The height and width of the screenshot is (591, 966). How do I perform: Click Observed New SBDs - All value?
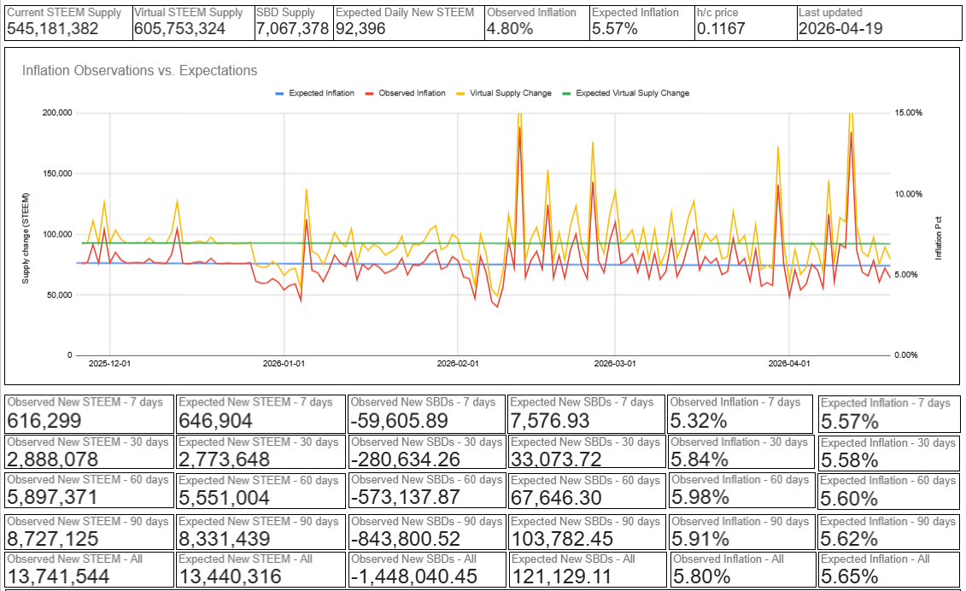(x=414, y=576)
